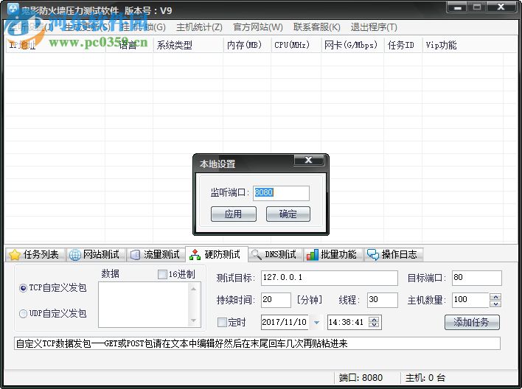Click the 监听端口 input field
The height and width of the screenshot is (389, 522).
(x=281, y=193)
